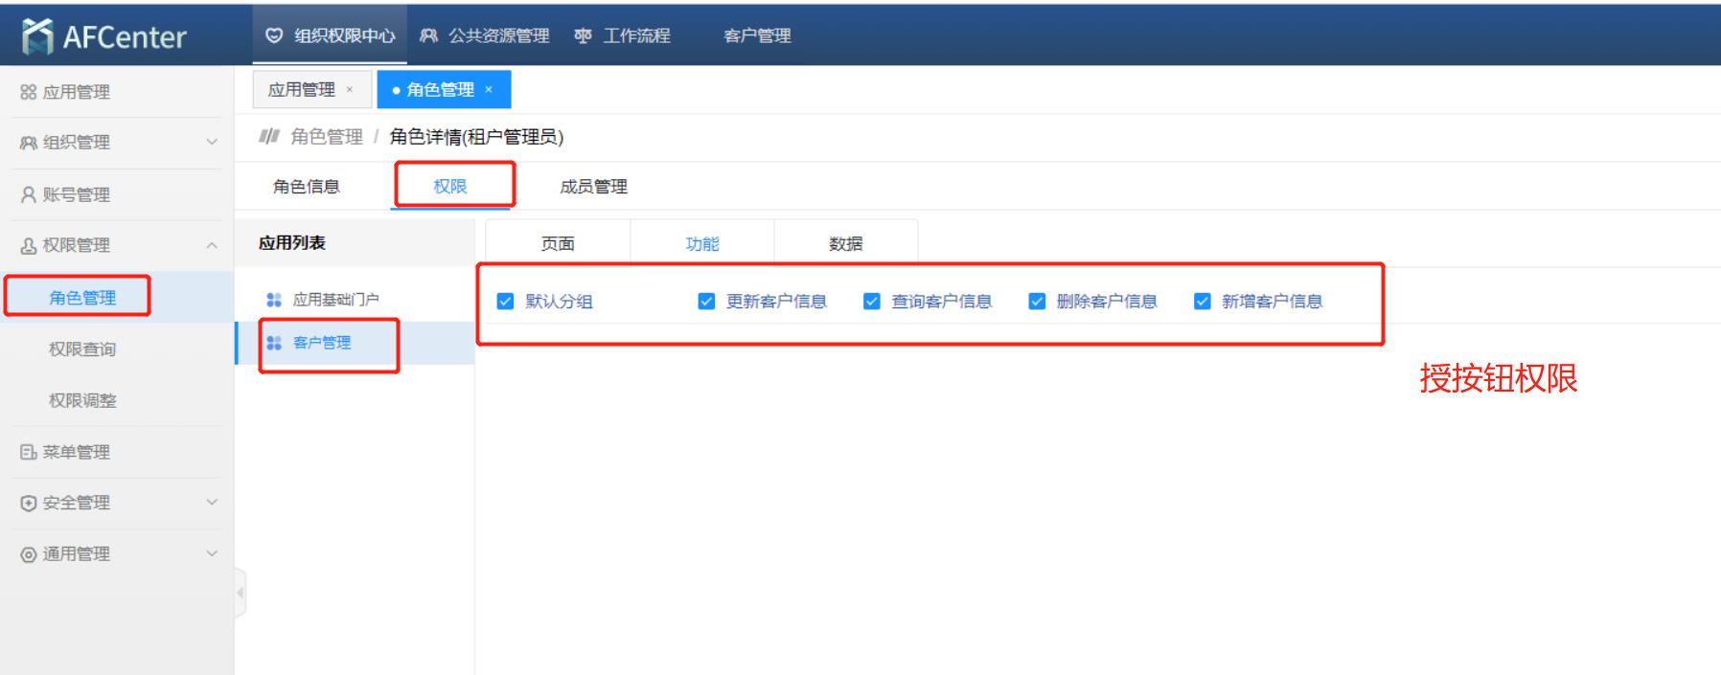Close the 角色管理 page tab
This screenshot has width=1721, height=675.
tap(489, 89)
